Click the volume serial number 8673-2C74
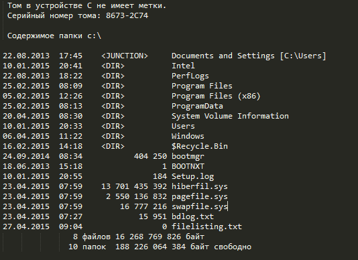 (x=127, y=16)
